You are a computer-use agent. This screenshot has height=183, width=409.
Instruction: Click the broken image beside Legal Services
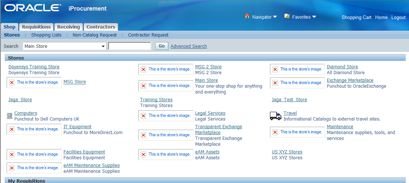166,115
